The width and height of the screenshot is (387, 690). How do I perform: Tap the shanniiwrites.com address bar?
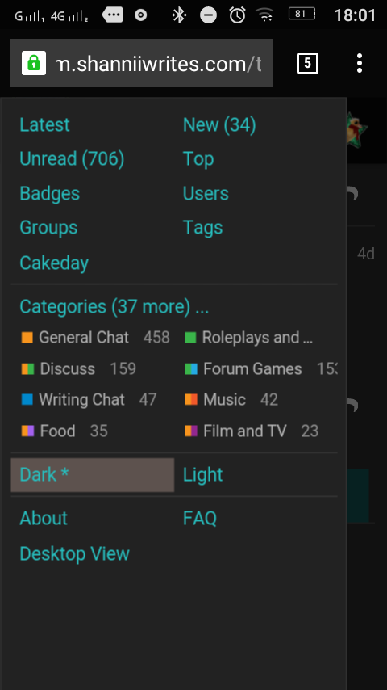141,63
